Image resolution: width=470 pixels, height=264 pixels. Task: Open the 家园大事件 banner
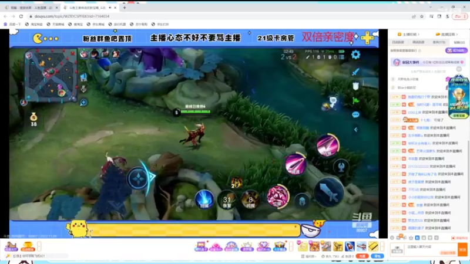click(428, 62)
